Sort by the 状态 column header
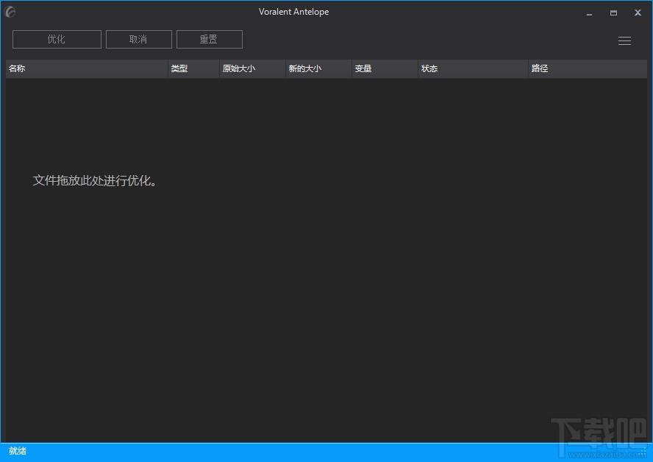The width and height of the screenshot is (653, 462). (x=473, y=68)
